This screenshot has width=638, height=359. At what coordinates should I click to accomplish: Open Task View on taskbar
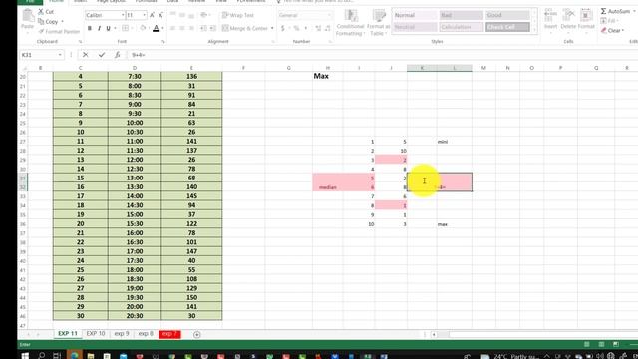tap(57, 356)
